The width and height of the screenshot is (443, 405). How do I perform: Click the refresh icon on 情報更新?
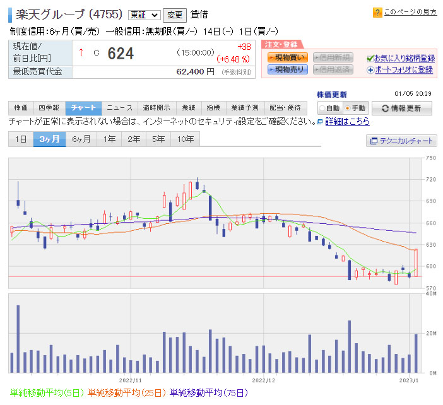click(x=385, y=108)
